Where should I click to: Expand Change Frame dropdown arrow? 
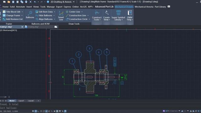(x=22, y=15)
